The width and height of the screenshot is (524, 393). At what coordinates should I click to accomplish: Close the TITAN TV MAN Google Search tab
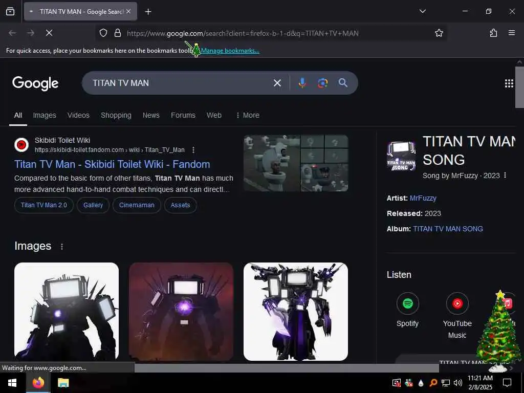[128, 11]
